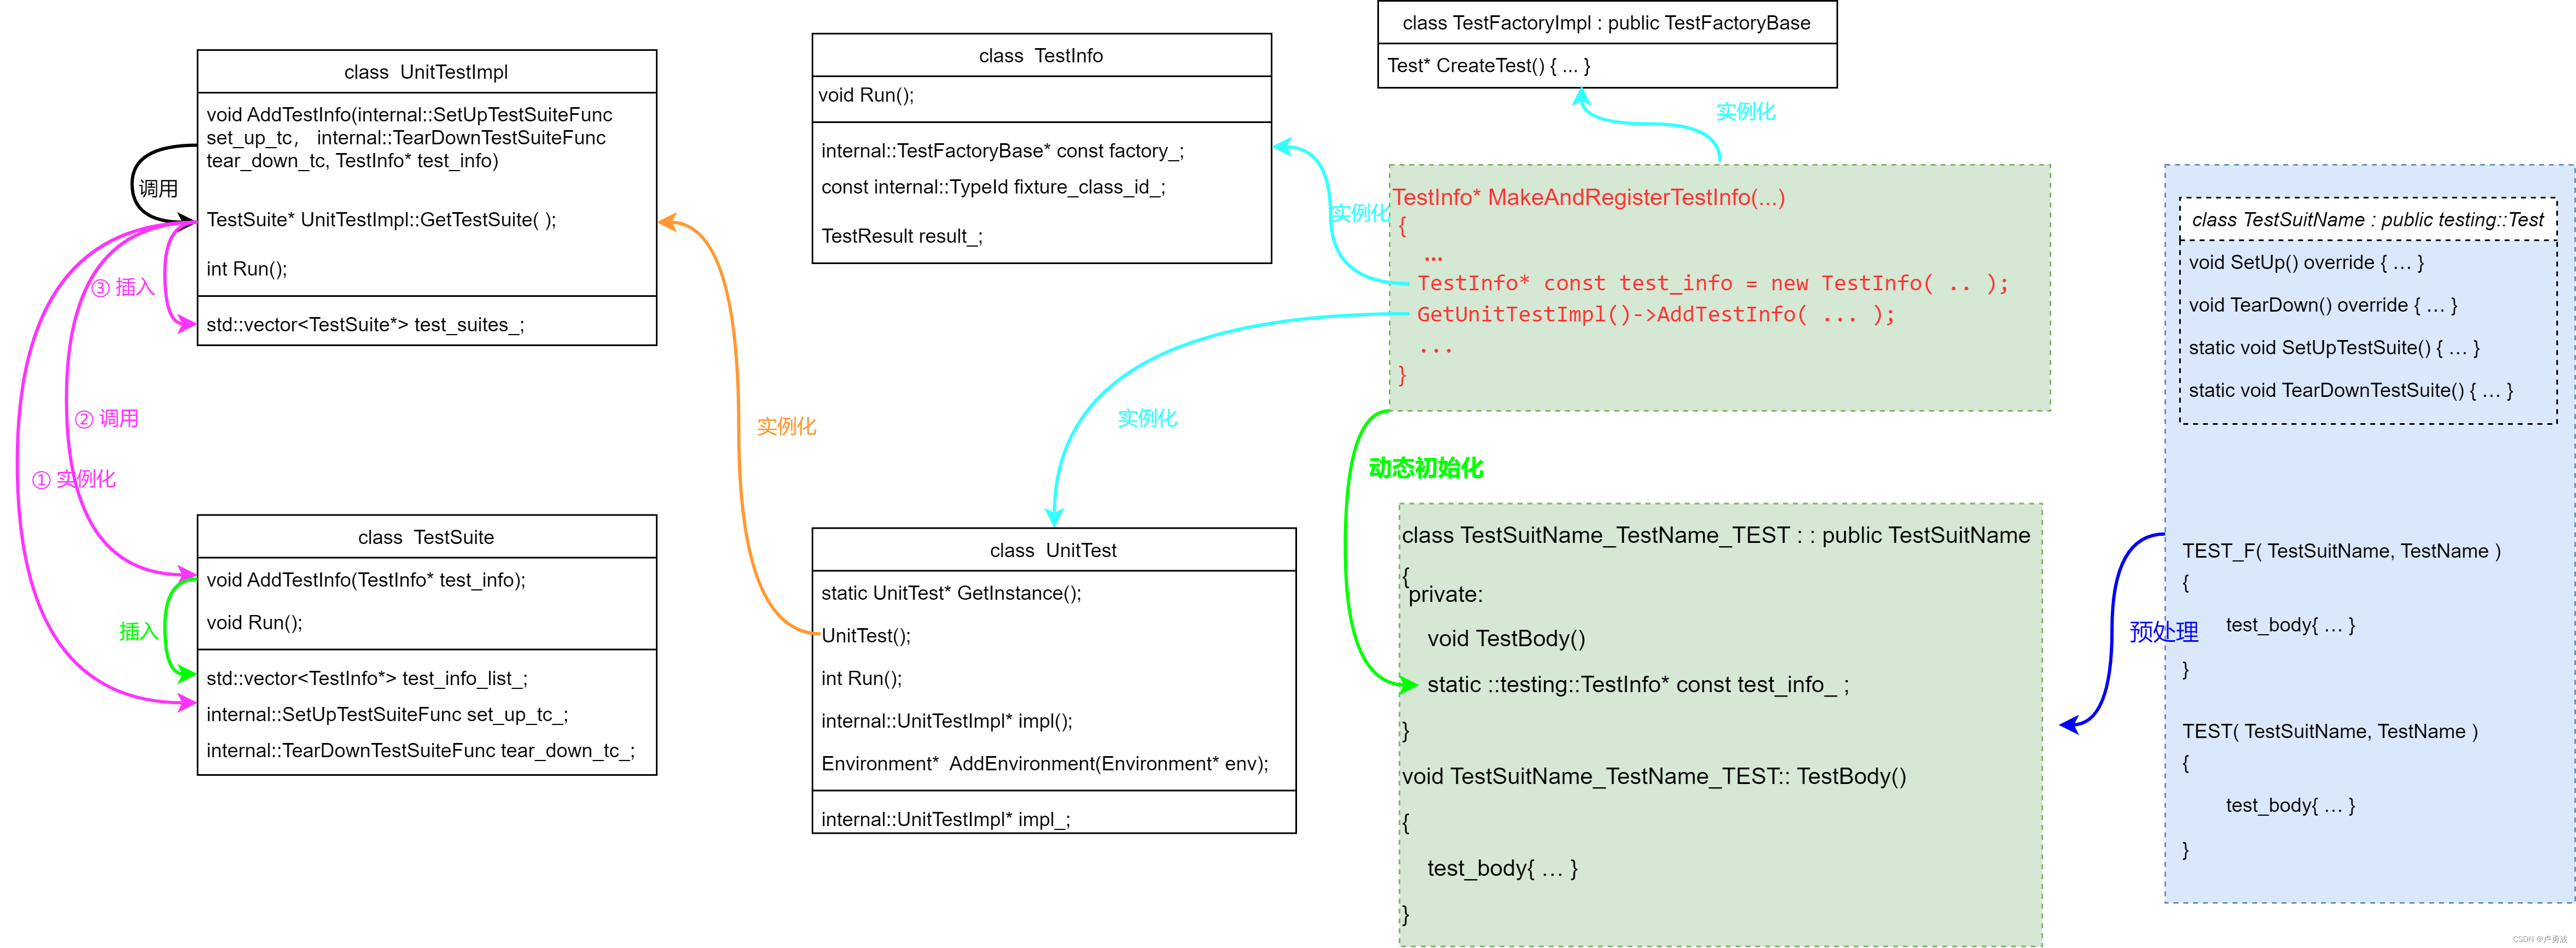
Task: Select 'static ::testing::TestInfo* const test_info_ ;' line
Action: point(1638,685)
